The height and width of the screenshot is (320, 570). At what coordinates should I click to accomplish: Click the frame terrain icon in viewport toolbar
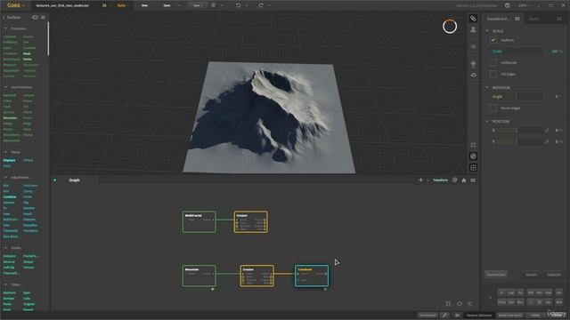tap(473, 145)
